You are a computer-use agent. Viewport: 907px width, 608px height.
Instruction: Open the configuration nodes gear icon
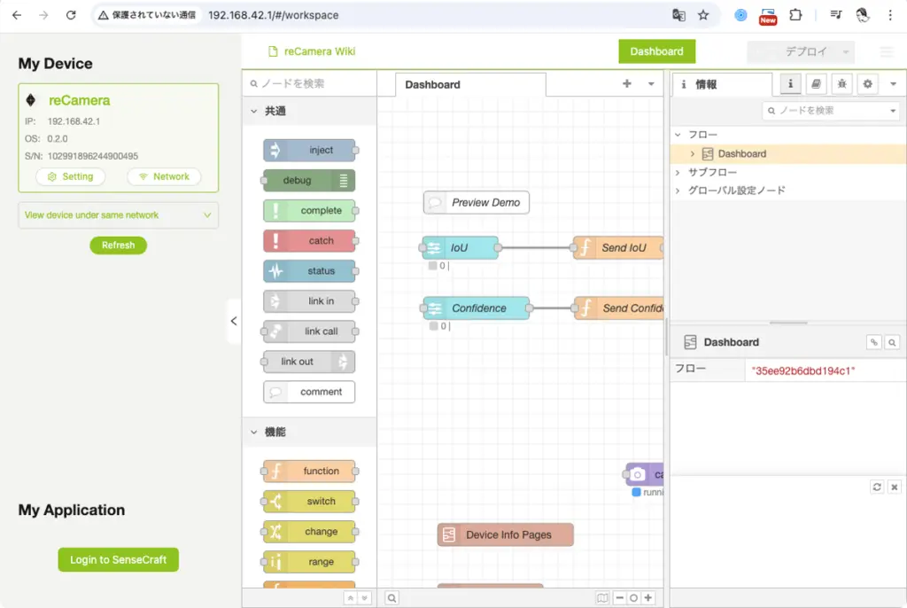point(868,84)
